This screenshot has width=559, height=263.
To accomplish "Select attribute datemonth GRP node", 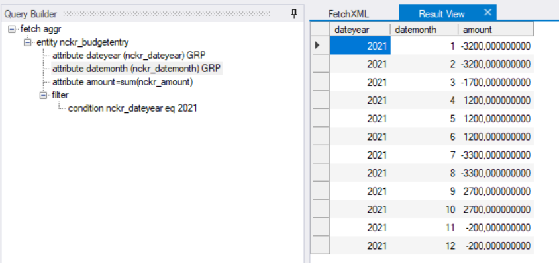I will pyautogui.click(x=136, y=69).
